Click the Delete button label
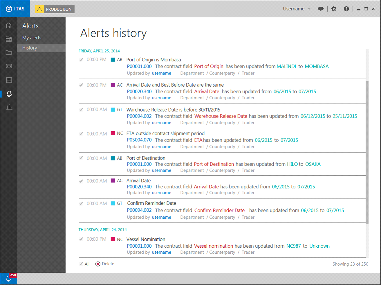Viewport: 381px width, 285px height. [108, 264]
